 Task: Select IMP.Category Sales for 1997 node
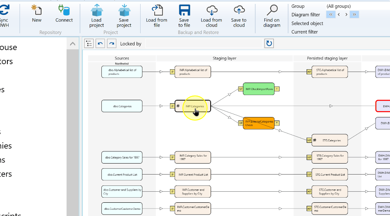coord(193,157)
